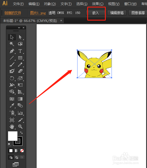
Task: Click the 链接的文件 link
Action: coord(13,13)
